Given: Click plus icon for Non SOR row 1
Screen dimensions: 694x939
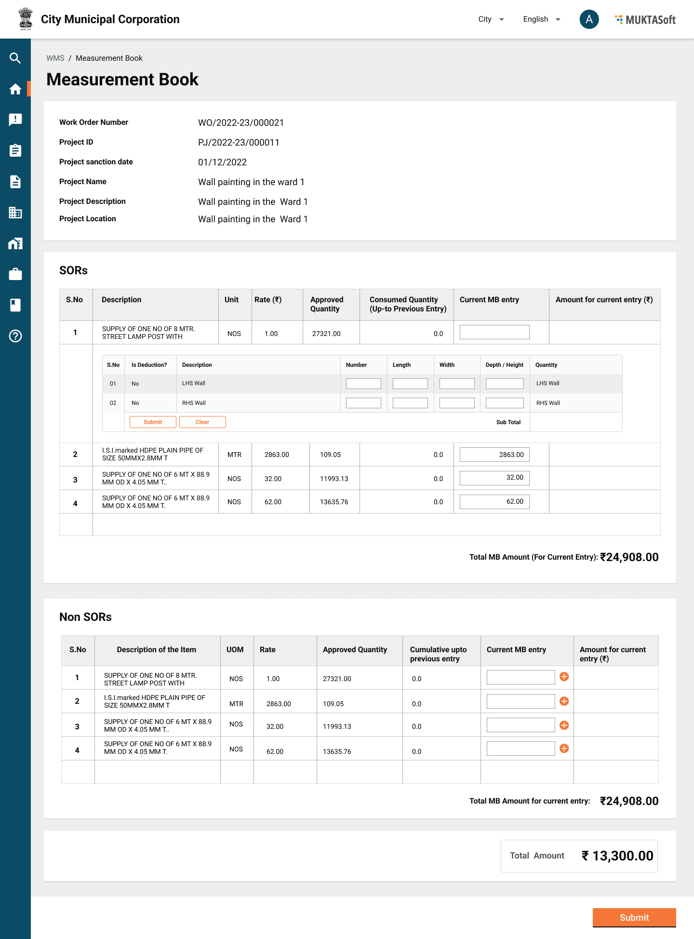Looking at the screenshot, I should click(564, 677).
